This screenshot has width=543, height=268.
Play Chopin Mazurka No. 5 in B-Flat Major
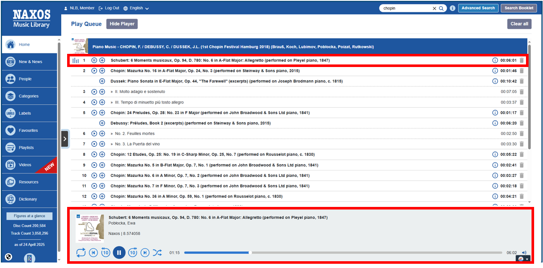pos(94,165)
